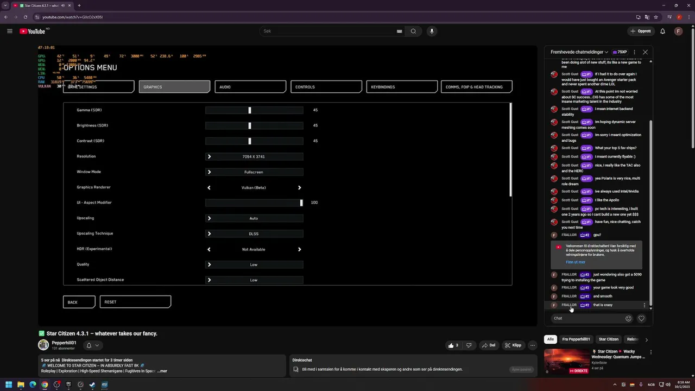Open options for FRALLOR 'that is crasy' message
The image size is (695, 391).
[x=645, y=305]
